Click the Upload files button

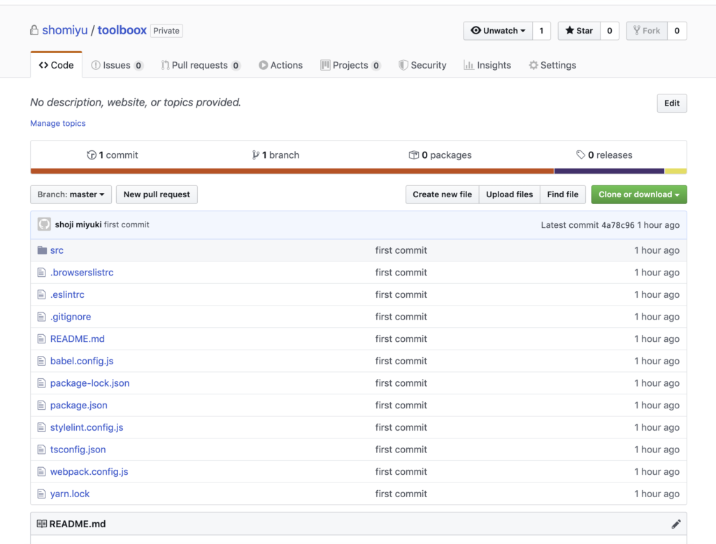click(509, 194)
